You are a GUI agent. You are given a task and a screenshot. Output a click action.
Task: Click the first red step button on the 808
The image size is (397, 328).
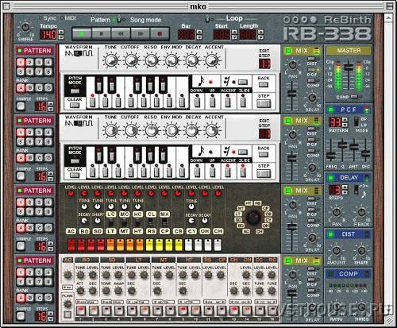pos(71,245)
